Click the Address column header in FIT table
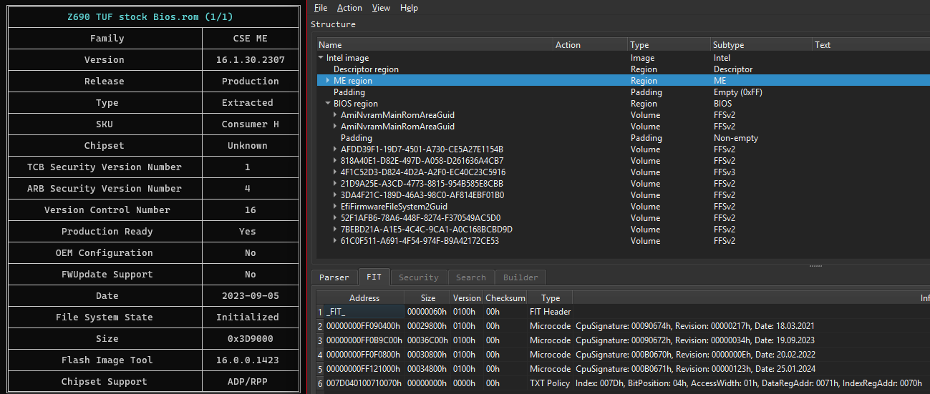Image resolution: width=930 pixels, height=394 pixels. 364,298
